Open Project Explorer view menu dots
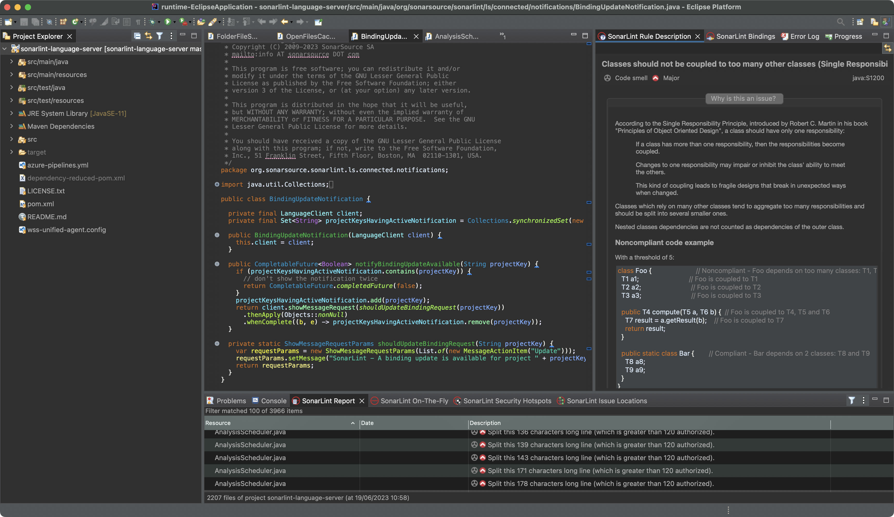The width and height of the screenshot is (894, 517). (171, 36)
